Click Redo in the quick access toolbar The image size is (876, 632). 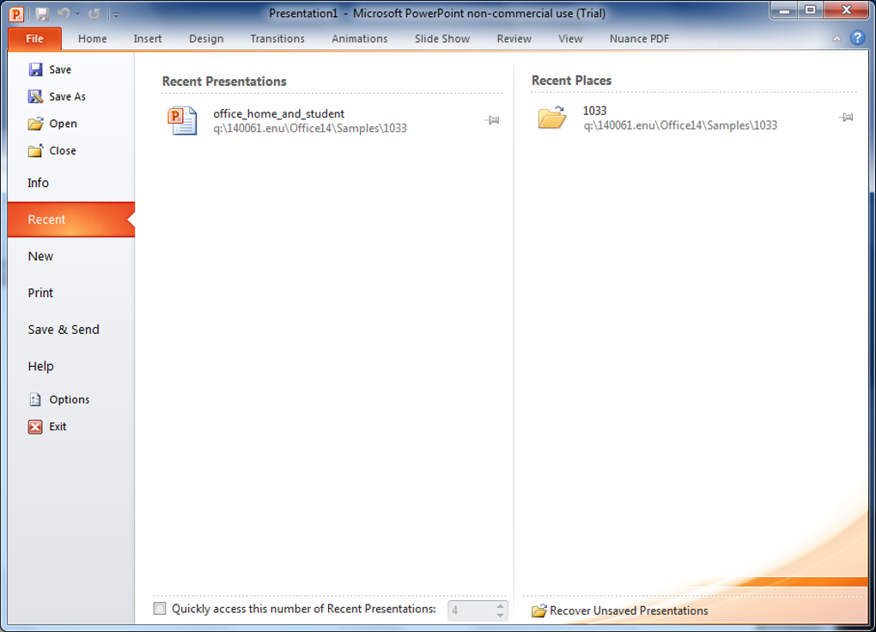(x=94, y=14)
